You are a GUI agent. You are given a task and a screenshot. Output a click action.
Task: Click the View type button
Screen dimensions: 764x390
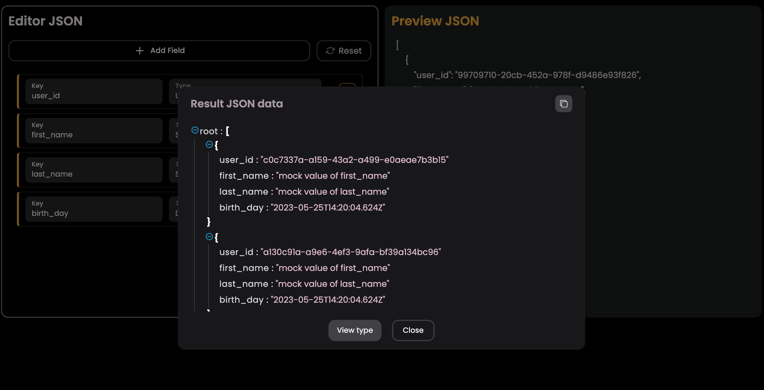click(355, 330)
